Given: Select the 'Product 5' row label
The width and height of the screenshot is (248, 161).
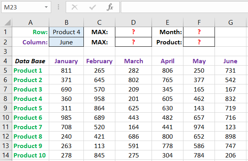Looking at the screenshot, I should coord(31,108).
